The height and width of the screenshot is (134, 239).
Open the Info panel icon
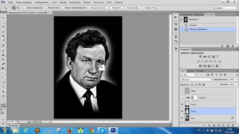point(176,29)
